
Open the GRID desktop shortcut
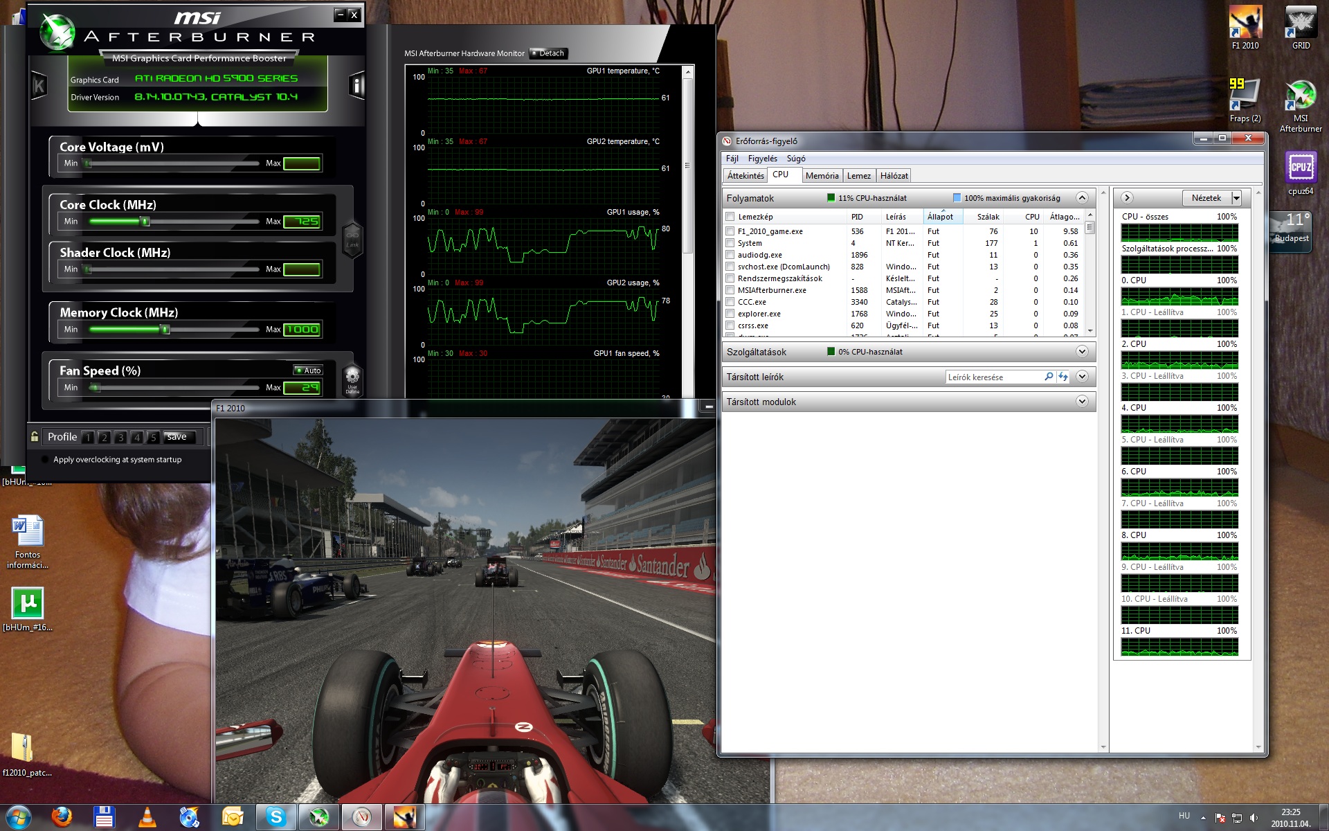(1301, 28)
